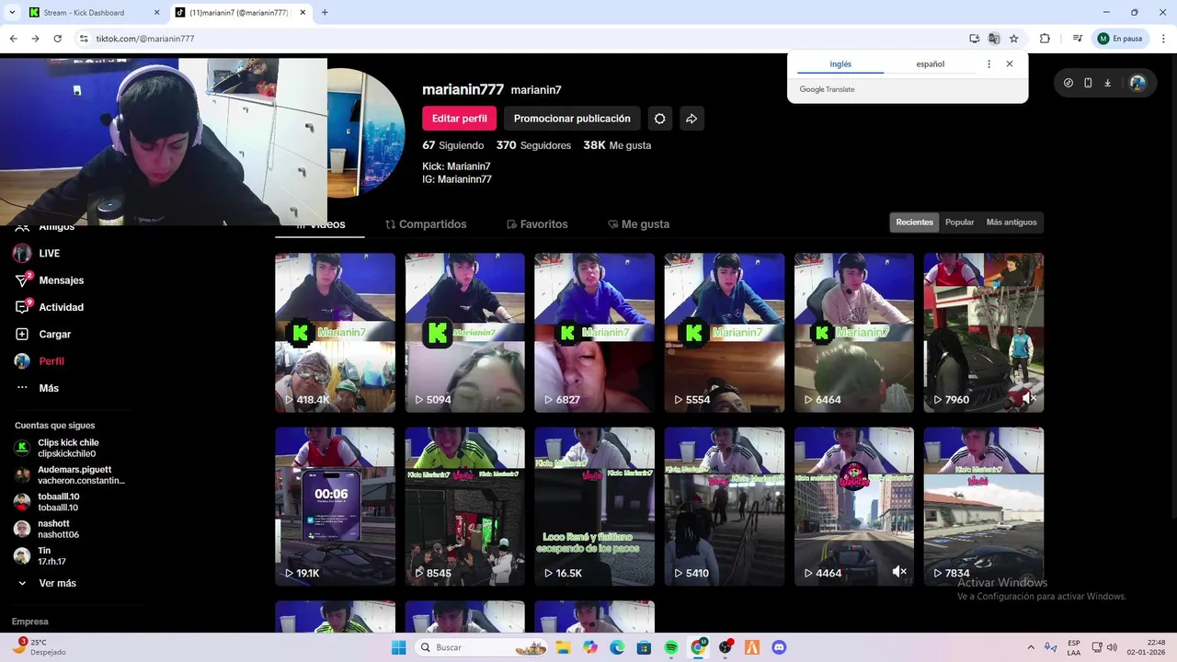Click 67 Siguiendo count
This screenshot has width=1177, height=662.
tap(452, 145)
